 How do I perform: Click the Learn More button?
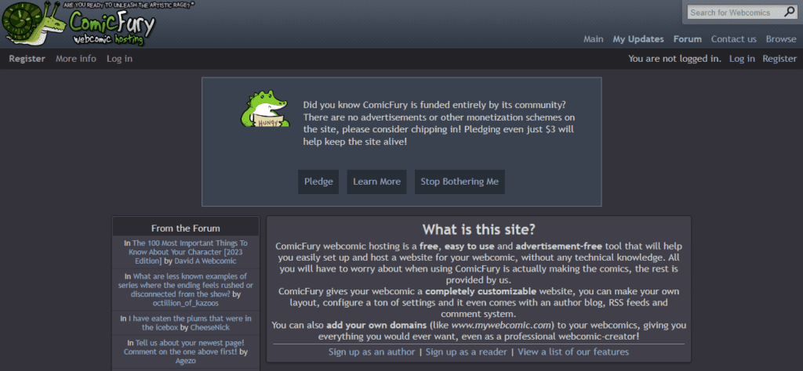(376, 182)
